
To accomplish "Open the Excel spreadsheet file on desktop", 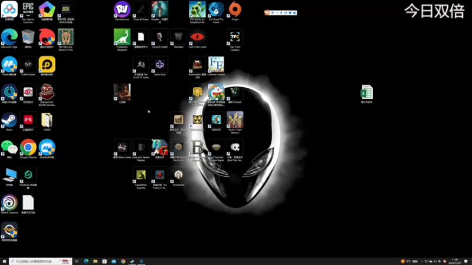I will (366, 94).
